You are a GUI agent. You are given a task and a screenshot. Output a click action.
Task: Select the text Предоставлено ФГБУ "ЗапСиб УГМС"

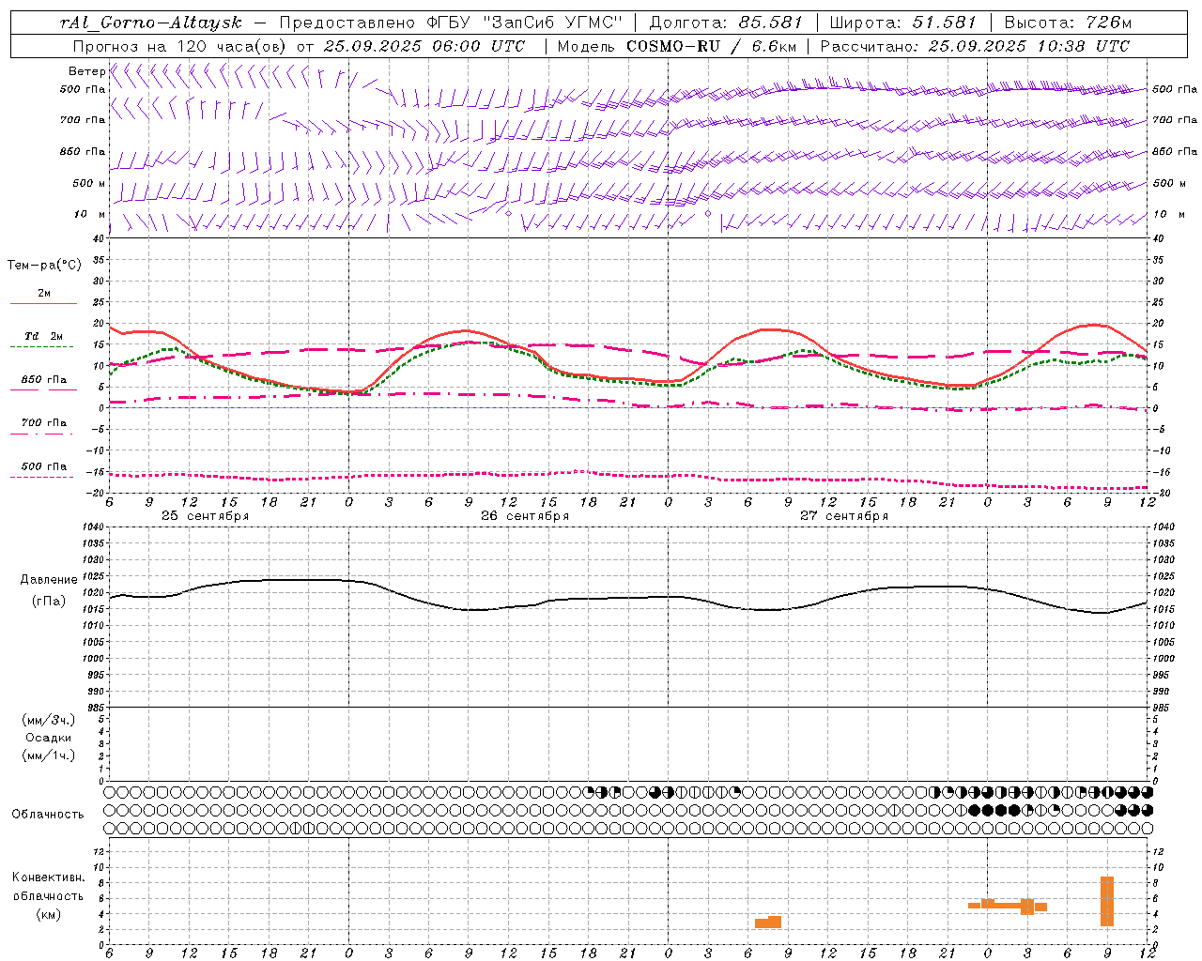pyautogui.click(x=452, y=23)
